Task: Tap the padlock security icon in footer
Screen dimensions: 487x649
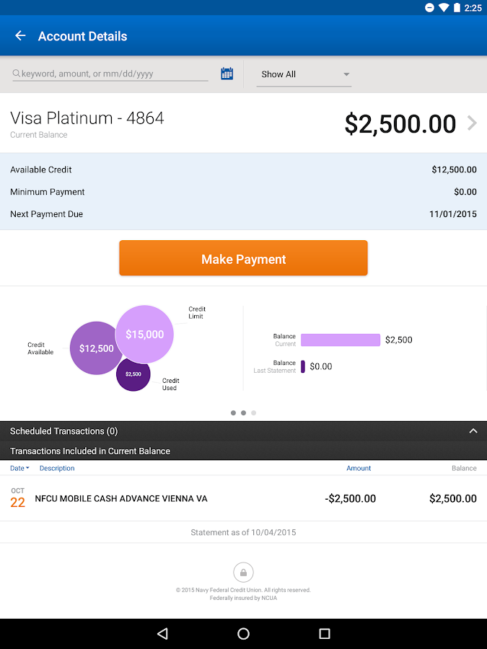Action: 243,573
